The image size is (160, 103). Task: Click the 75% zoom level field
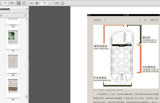44,3
